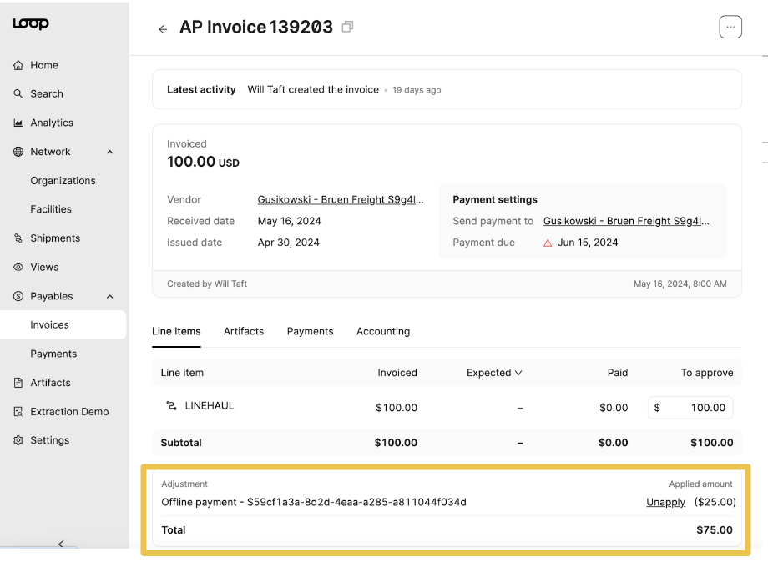Switch to the Artifacts tab
The image size is (768, 567).
pos(244,331)
